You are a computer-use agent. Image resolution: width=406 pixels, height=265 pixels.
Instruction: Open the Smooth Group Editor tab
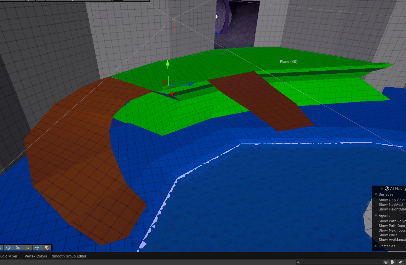[69, 256]
